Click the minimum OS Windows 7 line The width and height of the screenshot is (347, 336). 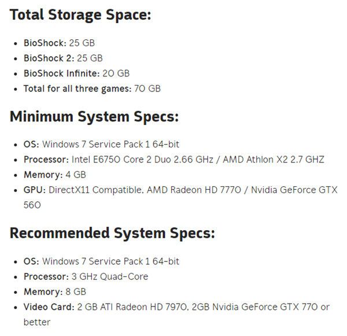pyautogui.click(x=101, y=145)
